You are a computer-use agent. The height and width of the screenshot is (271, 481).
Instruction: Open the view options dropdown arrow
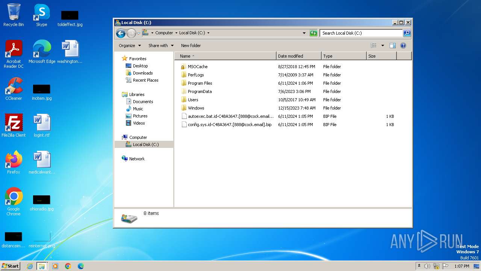(383, 46)
